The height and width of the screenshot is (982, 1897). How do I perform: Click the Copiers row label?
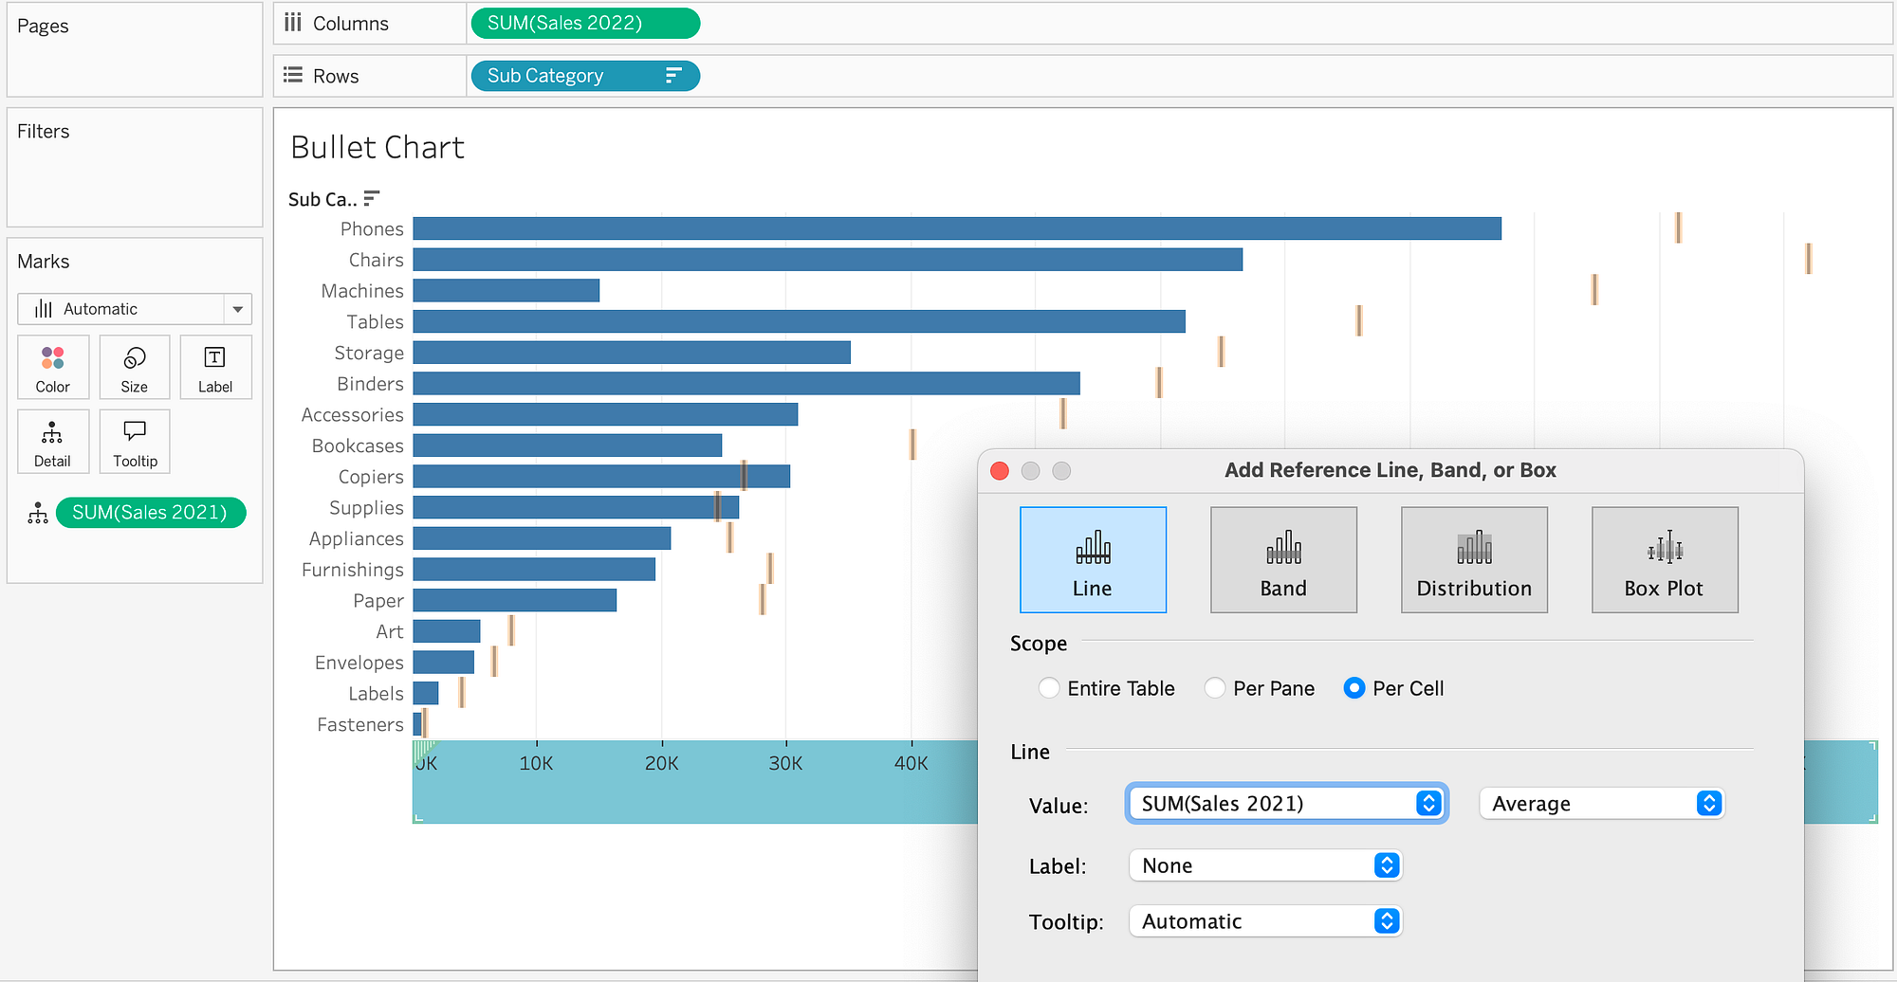pyautogui.click(x=371, y=477)
